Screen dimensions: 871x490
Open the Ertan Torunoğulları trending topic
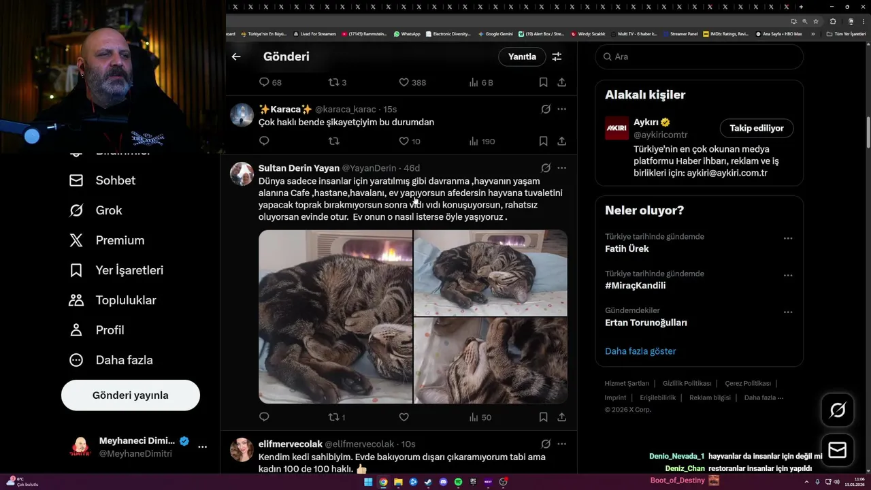[x=646, y=323]
